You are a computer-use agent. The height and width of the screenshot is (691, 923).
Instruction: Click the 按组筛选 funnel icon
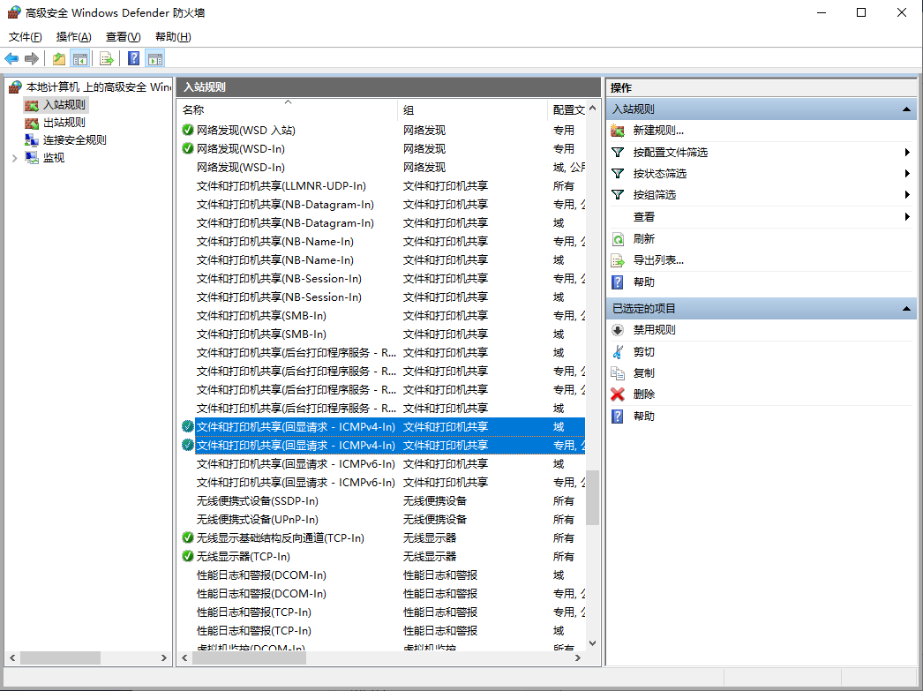[618, 195]
